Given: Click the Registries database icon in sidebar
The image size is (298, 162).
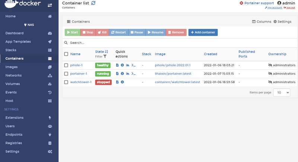Looking at the screenshot, I should [50, 143].
